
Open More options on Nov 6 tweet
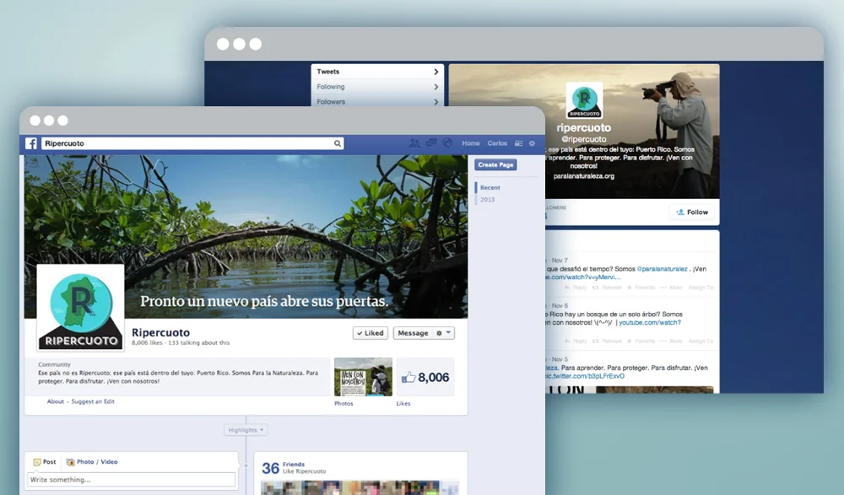(671, 342)
